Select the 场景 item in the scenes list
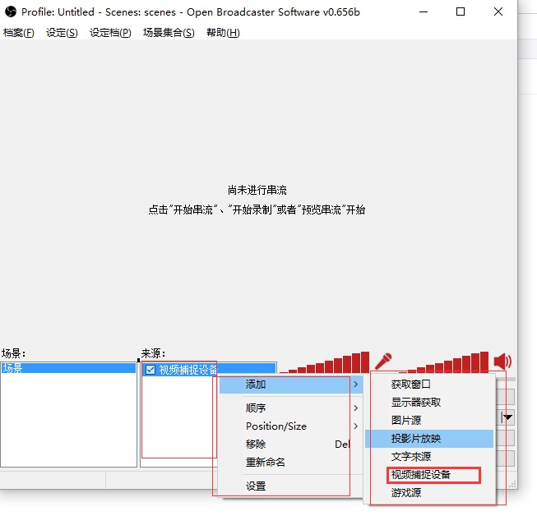 (68, 369)
